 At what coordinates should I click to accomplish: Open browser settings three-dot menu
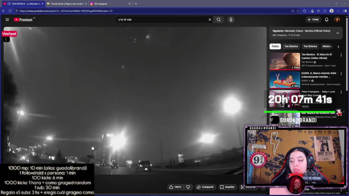pos(338,11)
